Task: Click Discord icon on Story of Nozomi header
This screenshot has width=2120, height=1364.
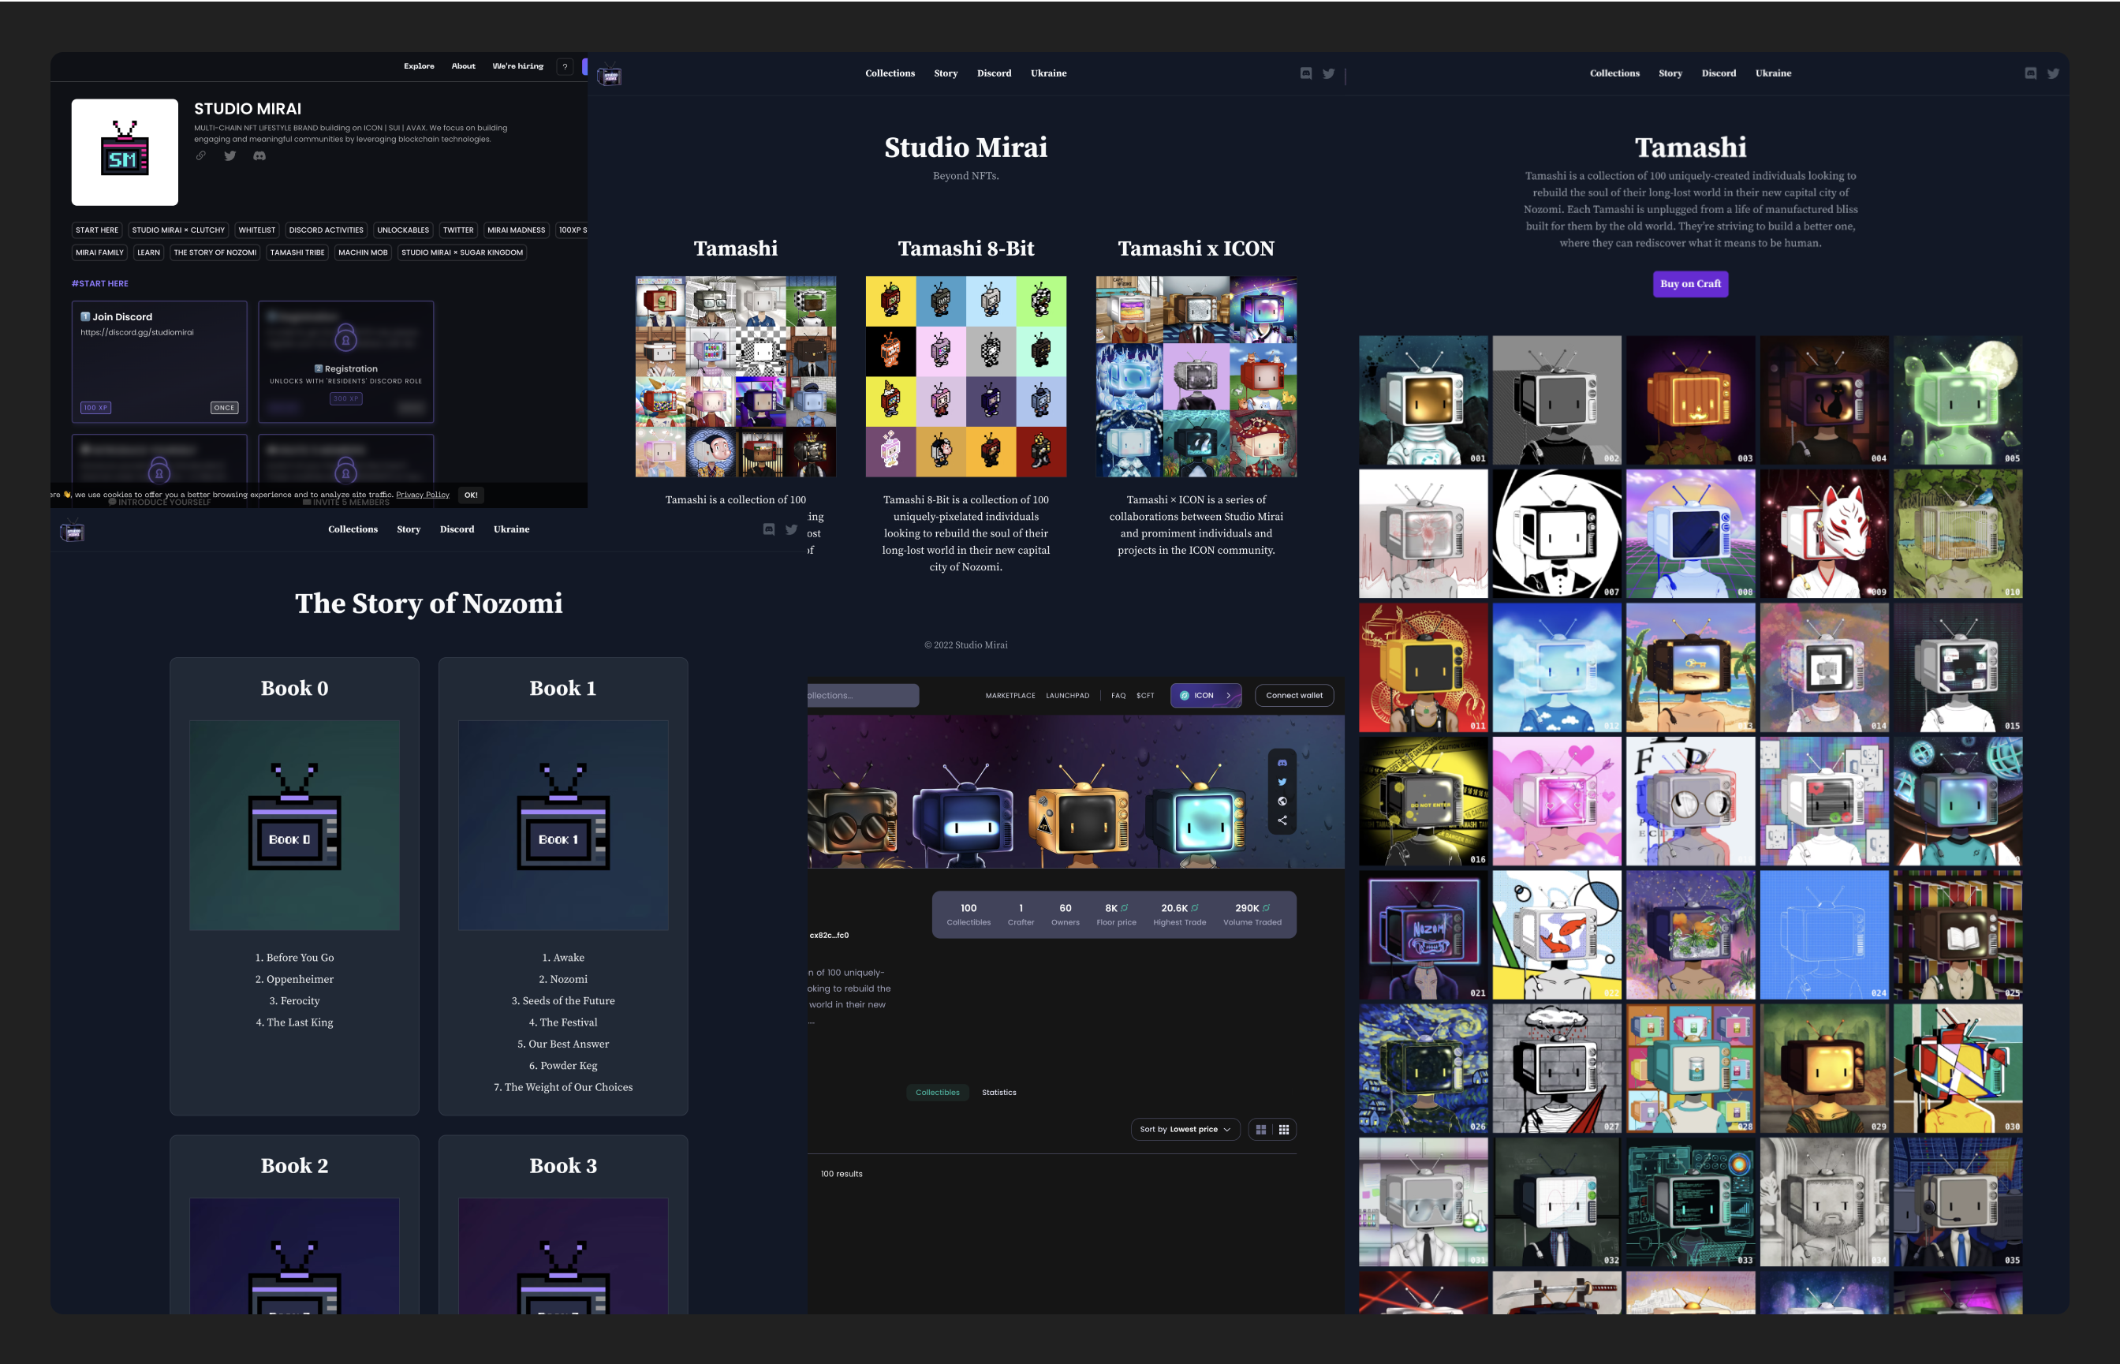Action: coord(769,529)
